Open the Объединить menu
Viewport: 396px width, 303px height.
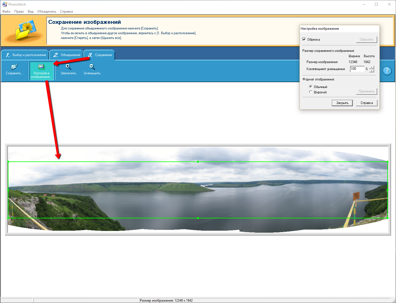coord(47,11)
